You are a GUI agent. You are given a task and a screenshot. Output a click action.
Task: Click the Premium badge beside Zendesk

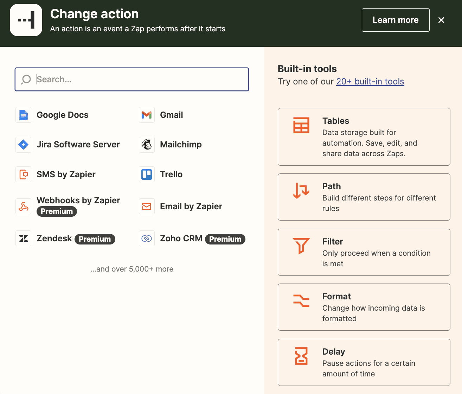(95, 239)
